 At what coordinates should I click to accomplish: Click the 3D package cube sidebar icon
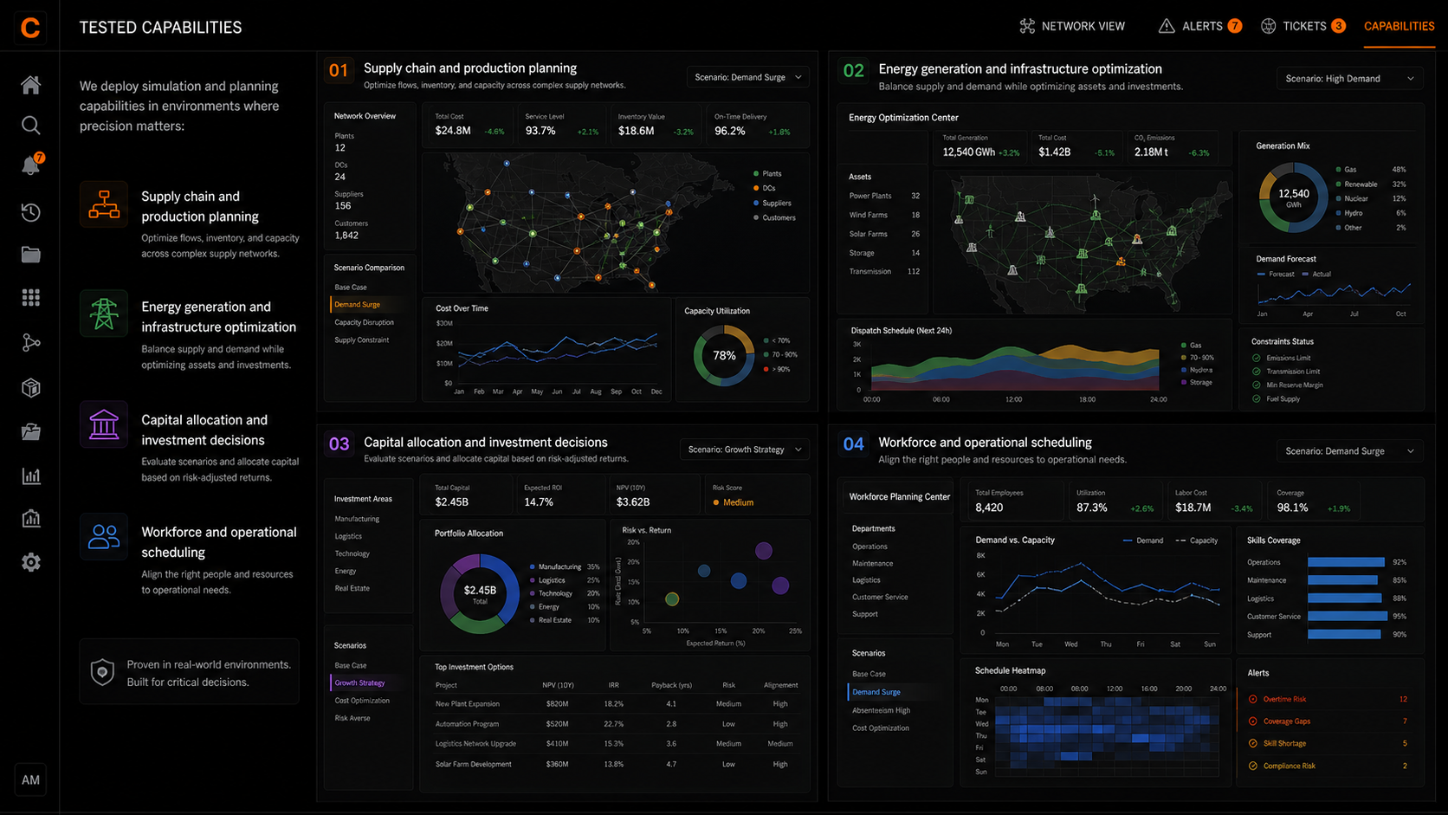[x=30, y=387]
